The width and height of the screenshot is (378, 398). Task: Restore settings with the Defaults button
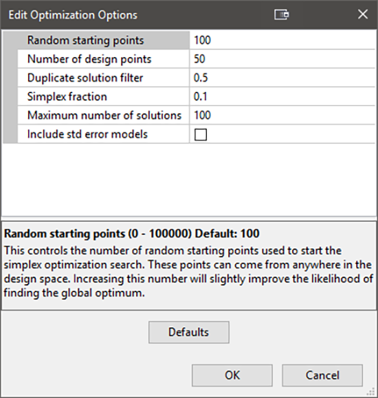189,332
